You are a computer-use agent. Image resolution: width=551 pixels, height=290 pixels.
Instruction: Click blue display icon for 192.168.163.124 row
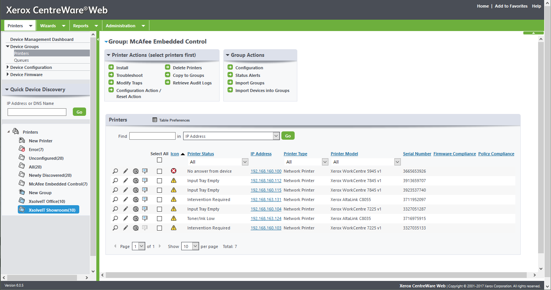pyautogui.click(x=144, y=218)
